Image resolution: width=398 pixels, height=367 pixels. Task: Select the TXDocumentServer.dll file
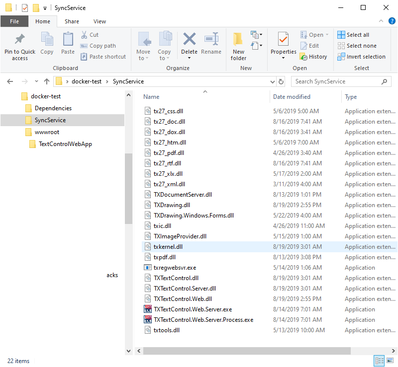270,195
